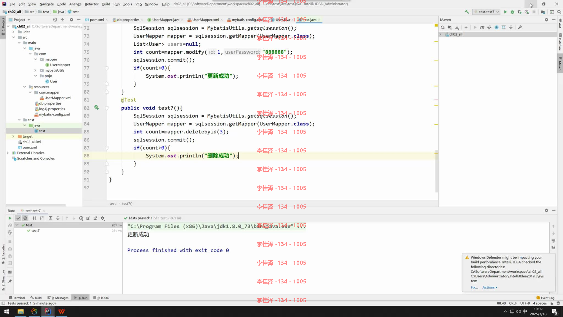Toggle Maven offline mode
Screen dimensions: 563x317
(x=489, y=27)
